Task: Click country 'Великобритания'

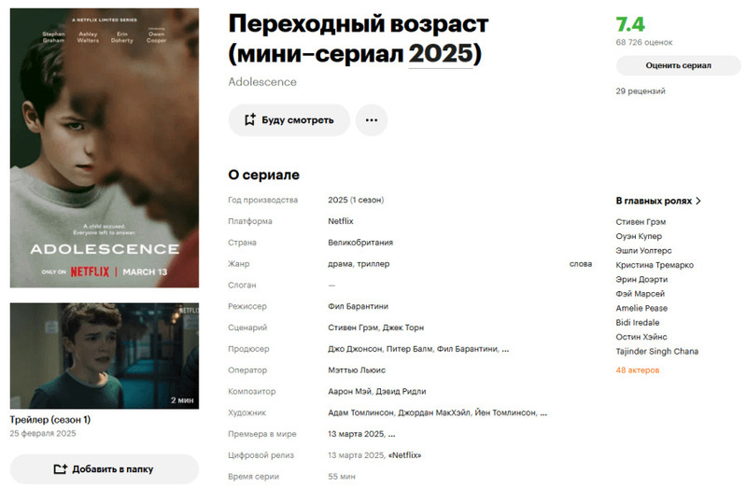Action: [360, 243]
